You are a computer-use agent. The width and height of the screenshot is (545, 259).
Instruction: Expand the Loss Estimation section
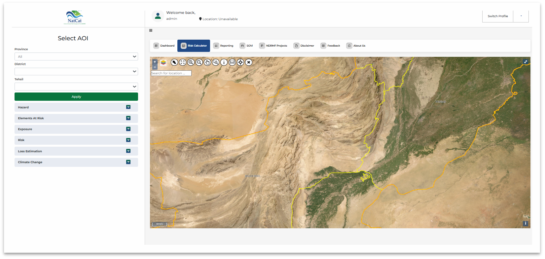click(x=76, y=151)
